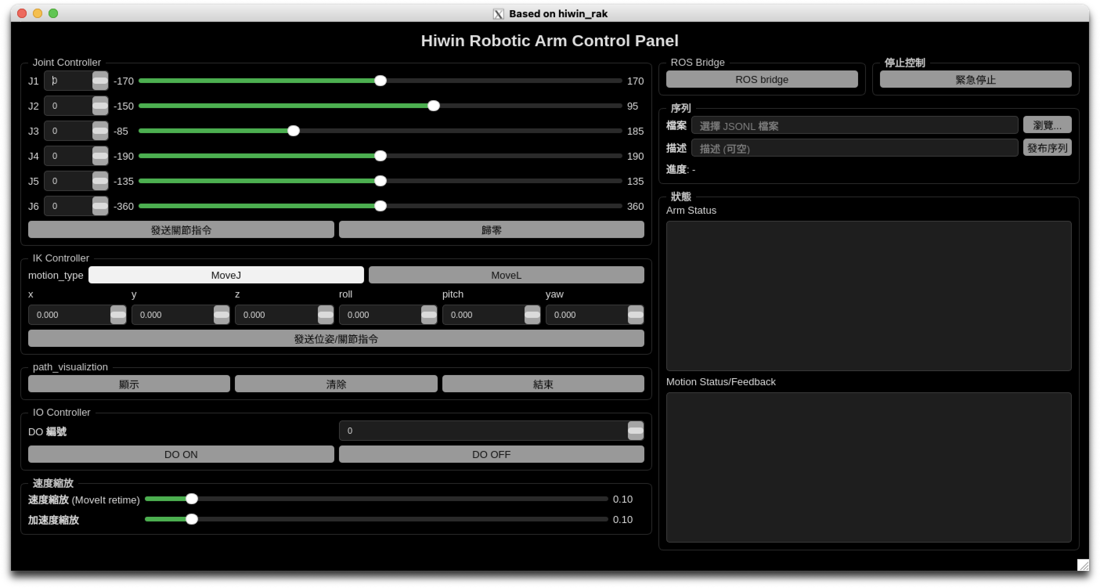Click inside the Motion Status/Feedback text area

click(869, 467)
